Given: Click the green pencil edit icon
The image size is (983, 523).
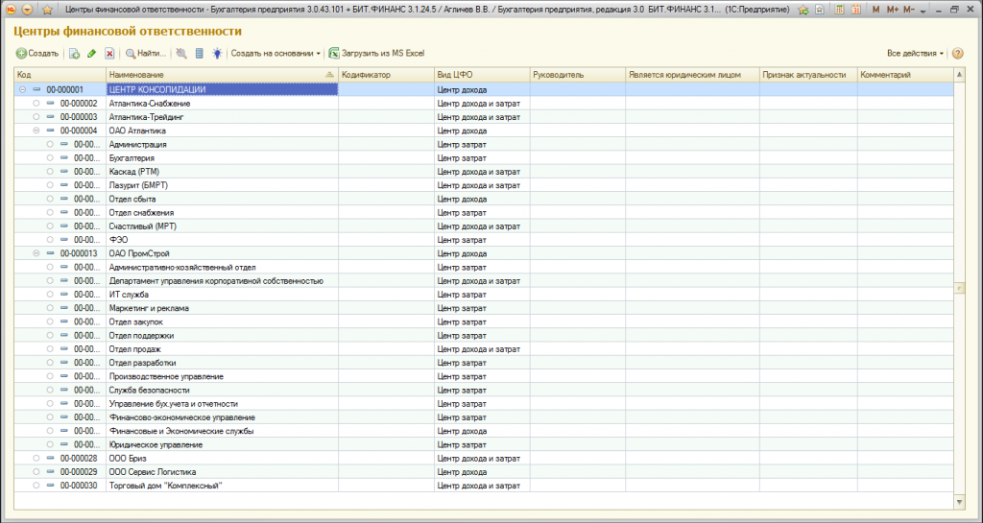Looking at the screenshot, I should (91, 54).
